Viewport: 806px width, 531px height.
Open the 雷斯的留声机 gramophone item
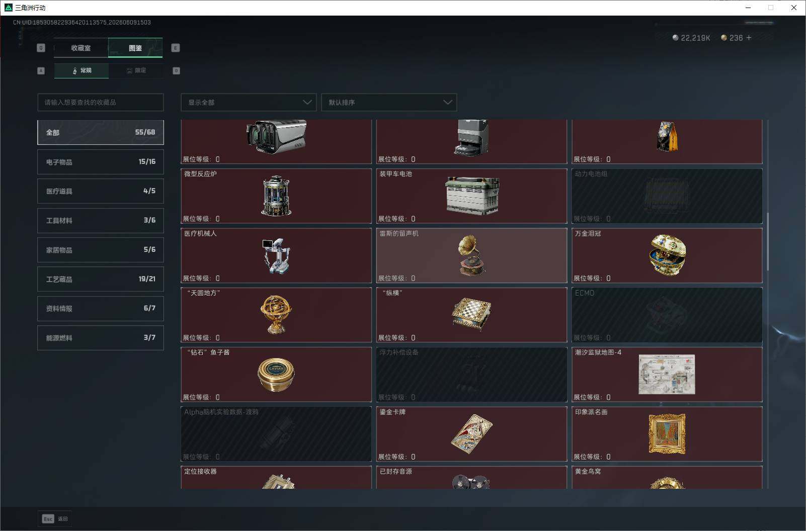(471, 255)
